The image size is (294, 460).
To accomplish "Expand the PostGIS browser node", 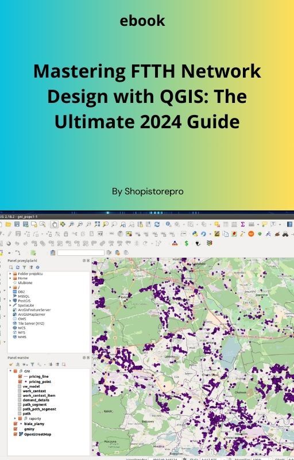I will (10, 301).
